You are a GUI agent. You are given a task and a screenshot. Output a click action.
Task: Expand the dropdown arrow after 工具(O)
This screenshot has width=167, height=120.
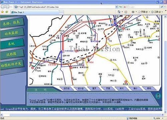point(163,12)
